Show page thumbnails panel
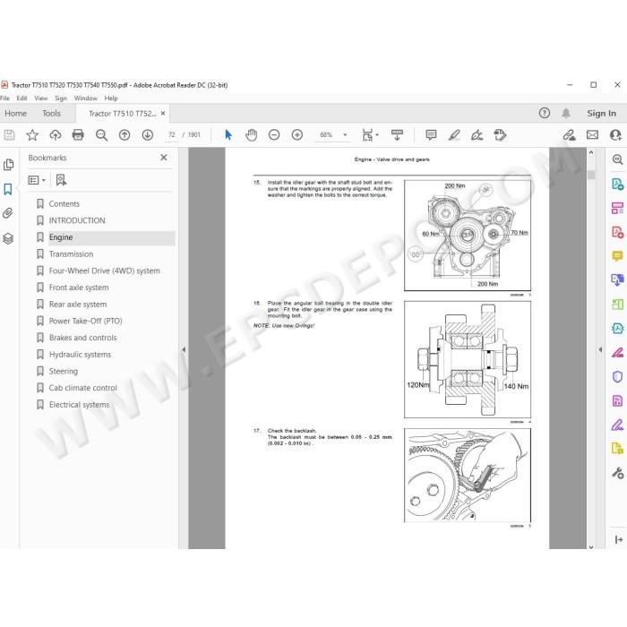Image resolution: width=627 pixels, height=627 pixels. (8, 165)
